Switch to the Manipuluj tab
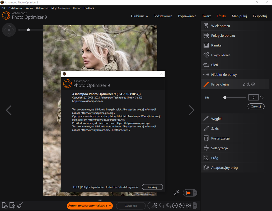 (x=239, y=16)
